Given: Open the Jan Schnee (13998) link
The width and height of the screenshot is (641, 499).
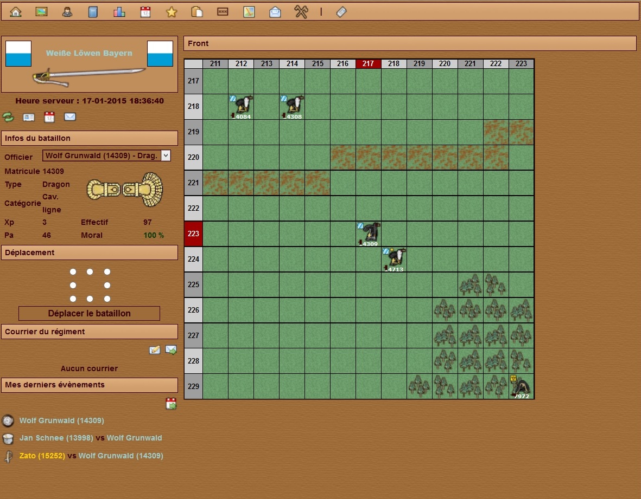Looking at the screenshot, I should coord(56,438).
